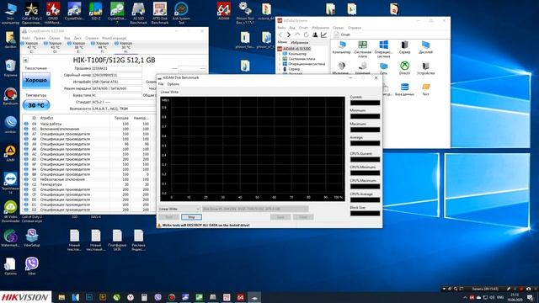Switch to the Избранное tab in AIDA64

tap(300, 43)
